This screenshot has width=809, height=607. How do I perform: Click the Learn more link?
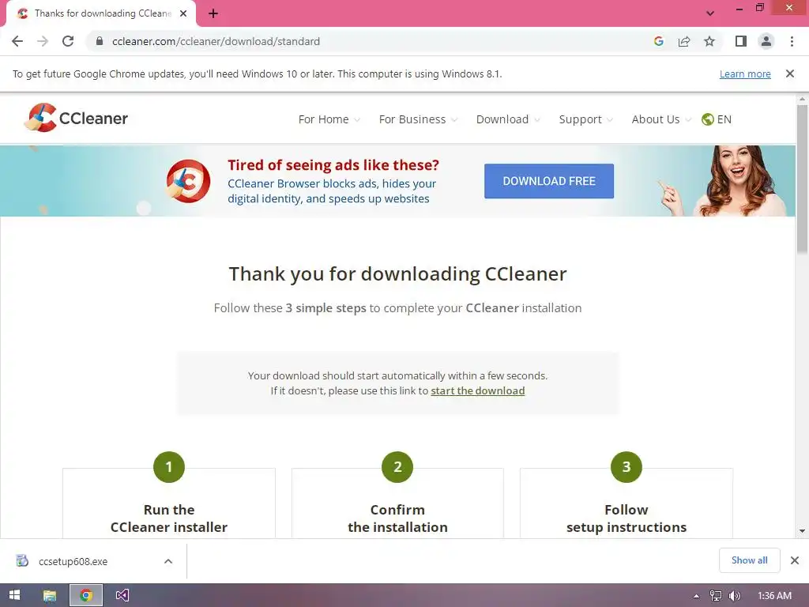point(745,74)
